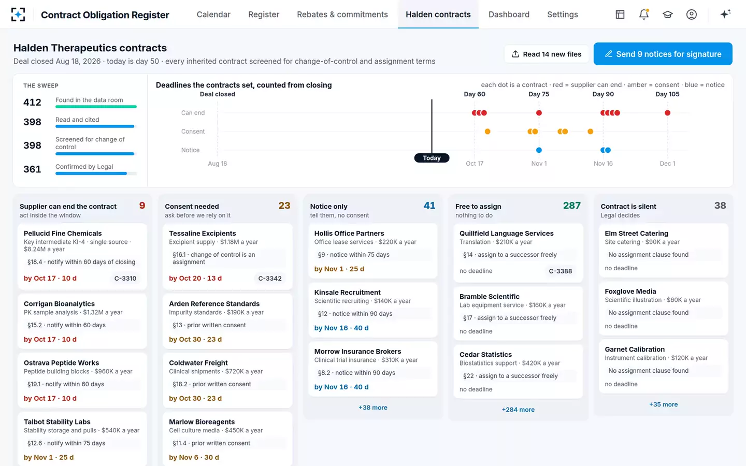Click the blue Notice dot at Day 75
746x466 pixels.
[539, 150]
